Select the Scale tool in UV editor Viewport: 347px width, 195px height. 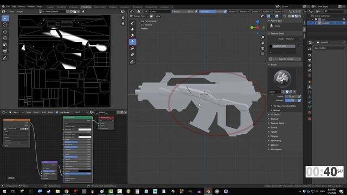pyautogui.click(x=5, y=44)
